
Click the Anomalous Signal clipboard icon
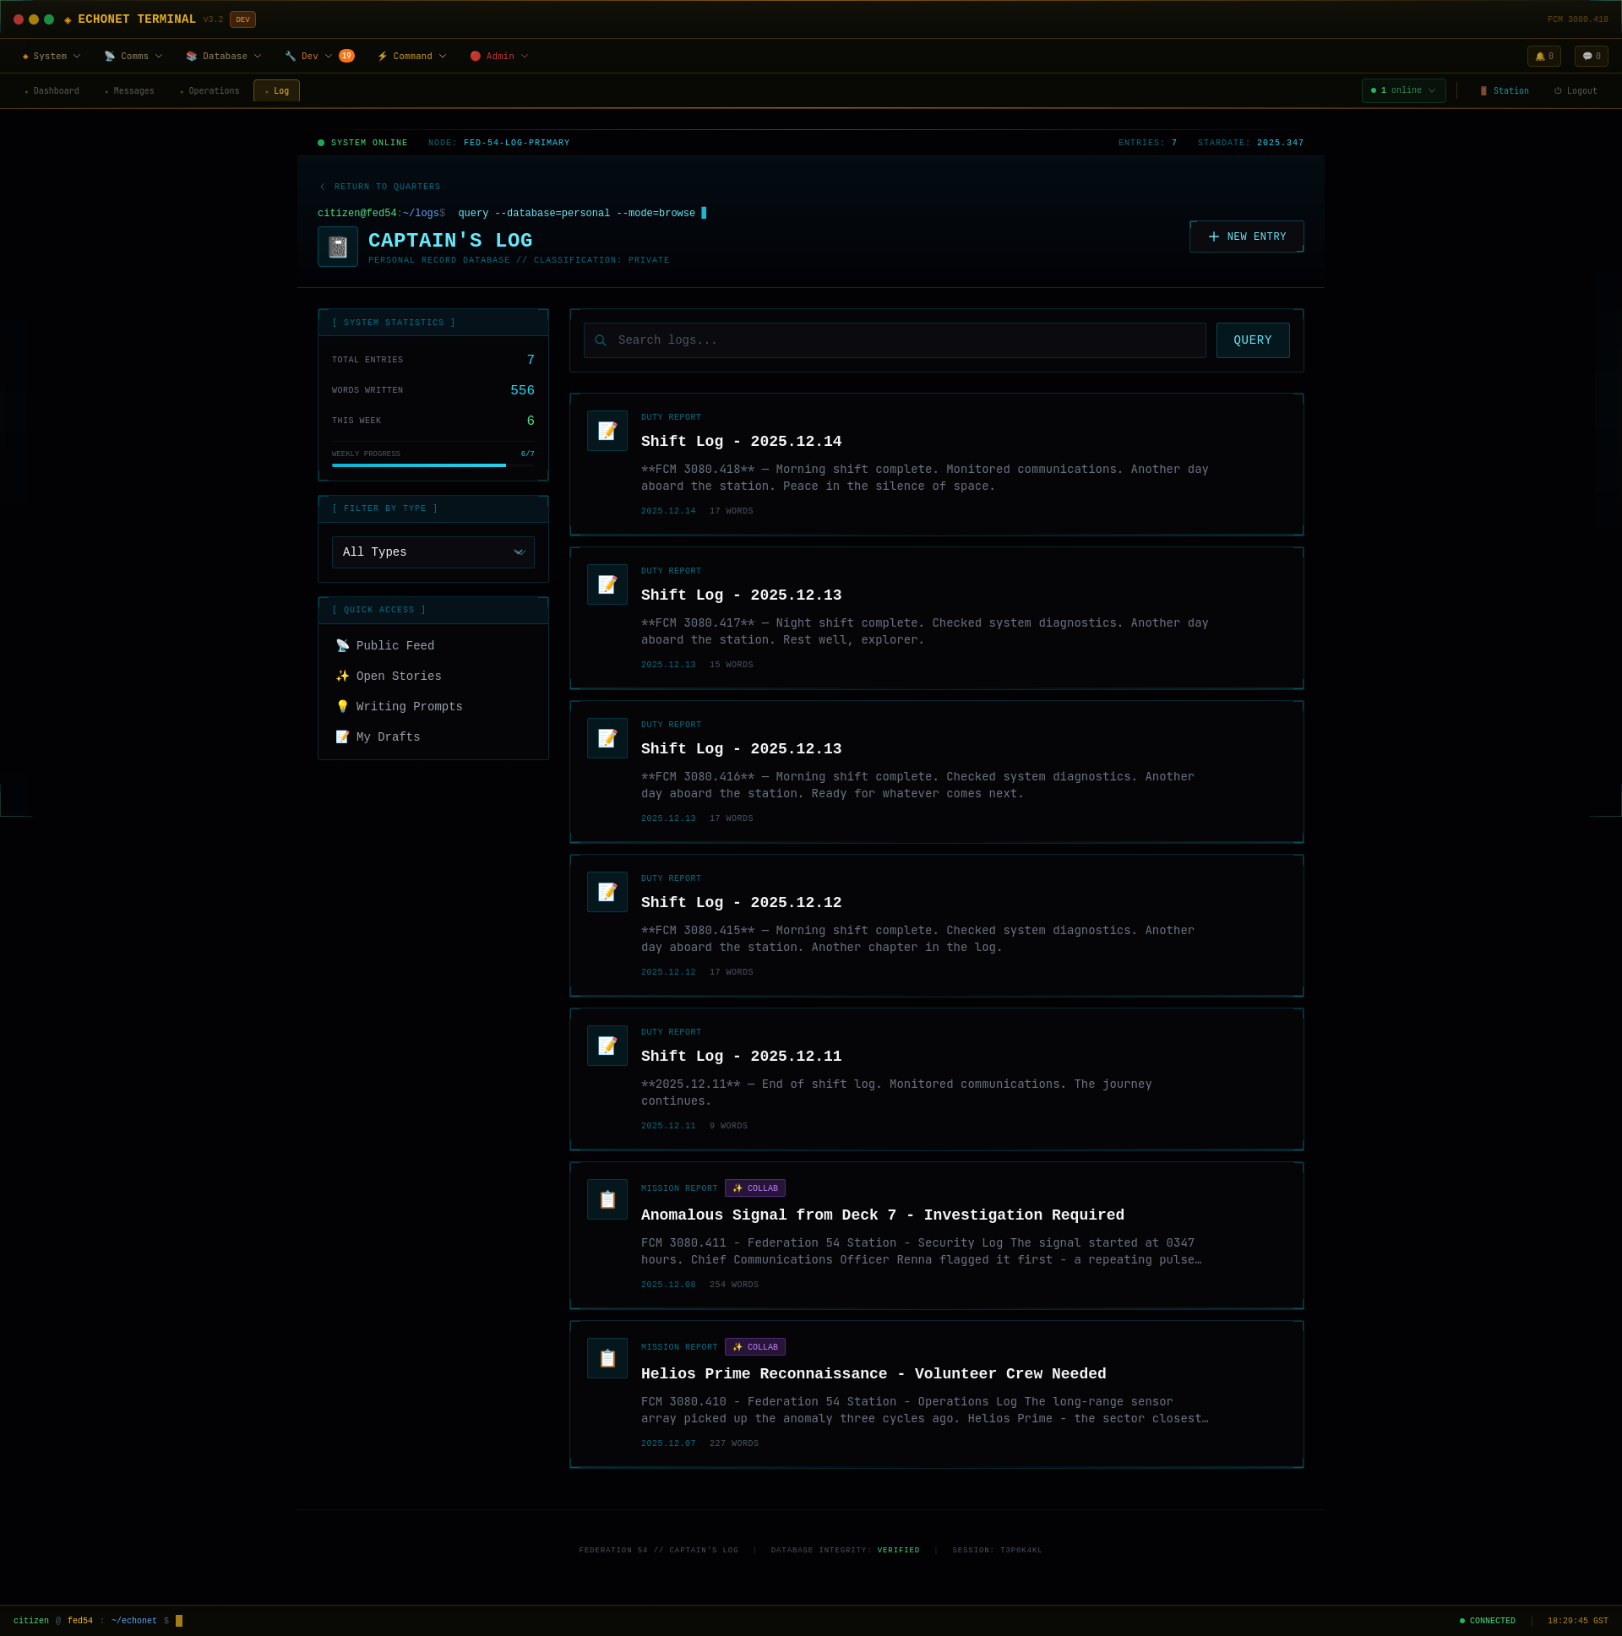point(607,1200)
